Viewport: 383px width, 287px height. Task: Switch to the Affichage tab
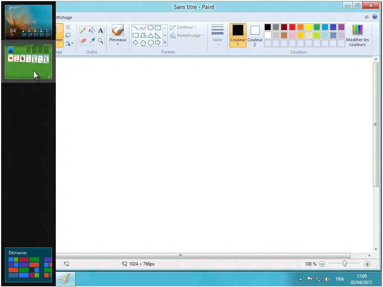pyautogui.click(x=64, y=17)
